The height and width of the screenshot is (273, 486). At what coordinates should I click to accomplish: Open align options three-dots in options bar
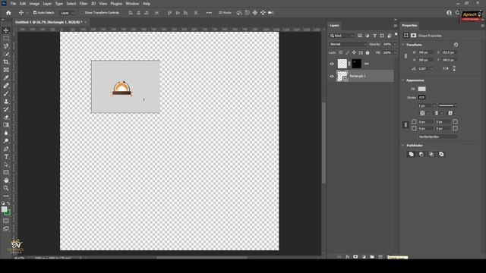209,13
